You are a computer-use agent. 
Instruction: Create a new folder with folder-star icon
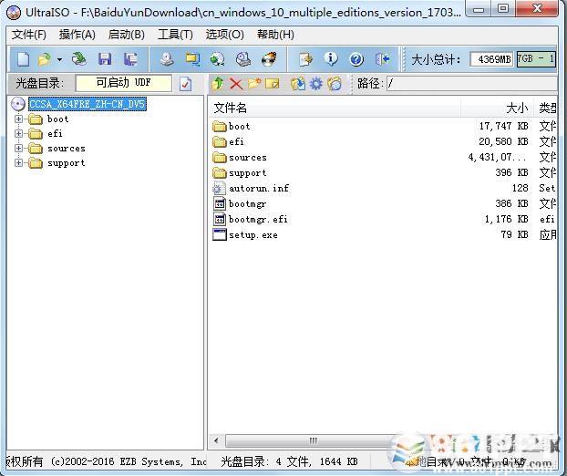point(254,84)
